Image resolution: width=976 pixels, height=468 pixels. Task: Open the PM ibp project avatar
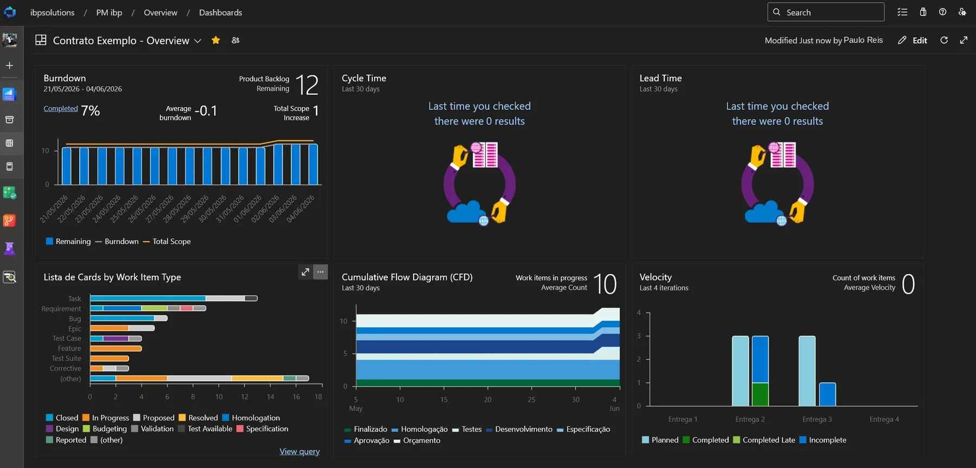point(10,40)
